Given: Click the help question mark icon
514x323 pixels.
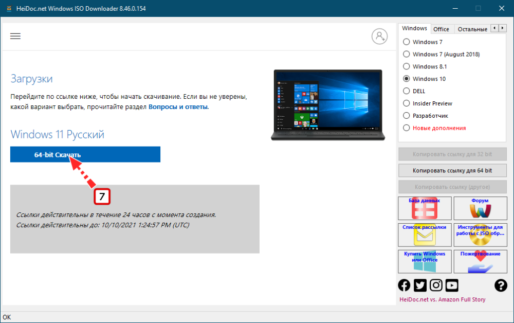Looking at the screenshot, I should point(501,285).
